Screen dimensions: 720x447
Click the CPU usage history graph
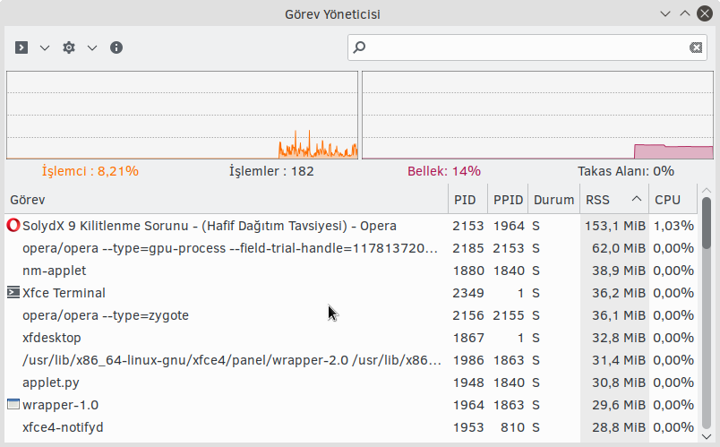pyautogui.click(x=183, y=115)
